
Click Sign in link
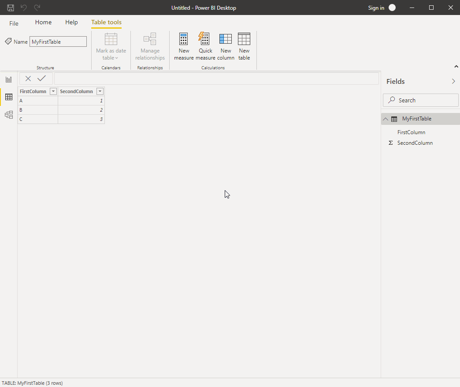376,8
